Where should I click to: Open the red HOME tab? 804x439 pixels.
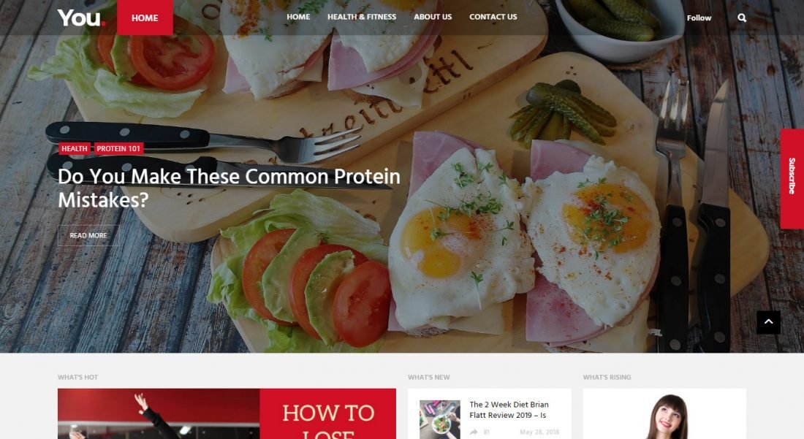tap(145, 18)
